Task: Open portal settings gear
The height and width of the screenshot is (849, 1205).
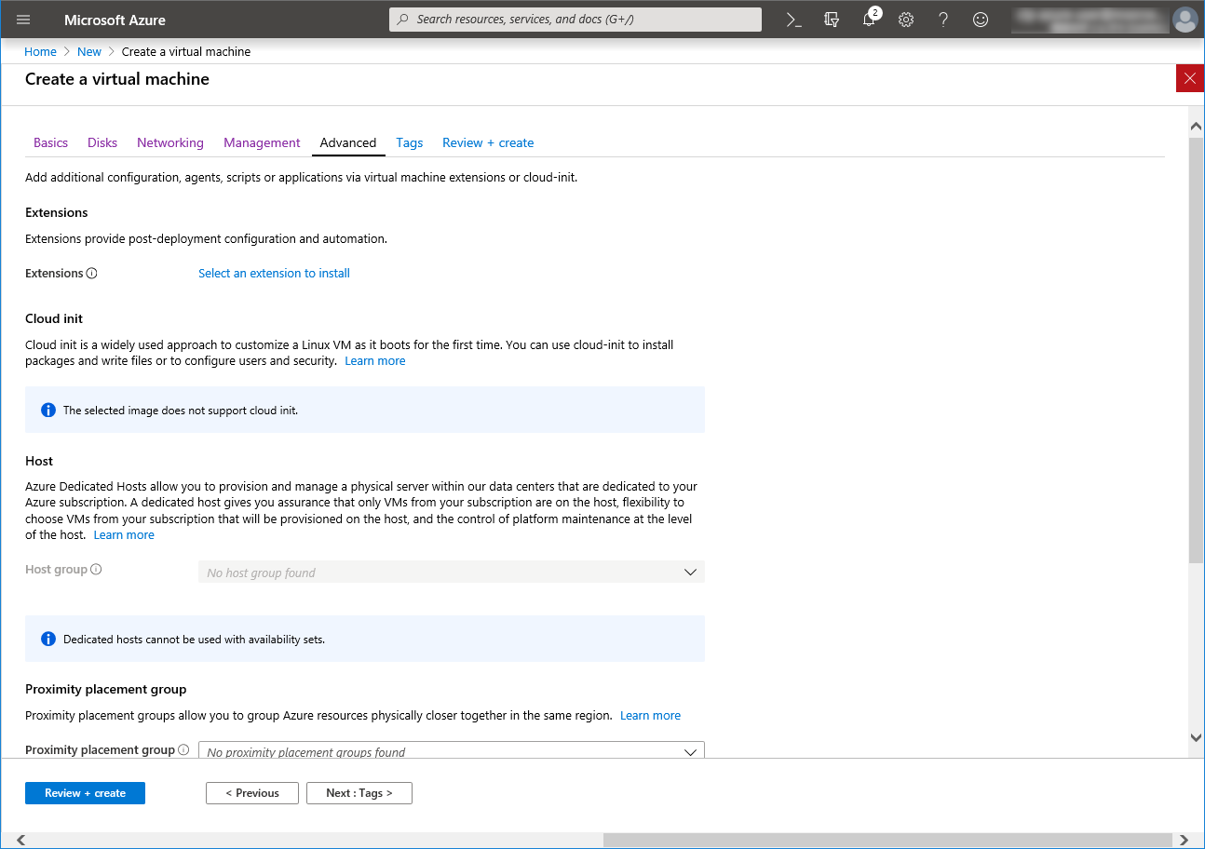Action: point(906,20)
